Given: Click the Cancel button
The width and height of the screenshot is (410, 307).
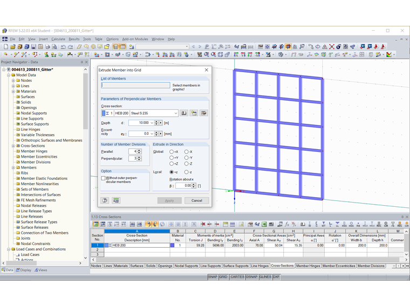Looking at the screenshot, I should coord(196,200).
